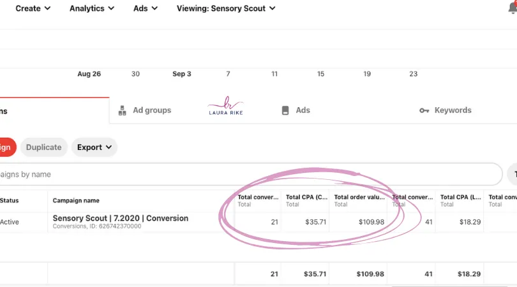Click the notification bell icon
The width and height of the screenshot is (517, 287).
tap(513, 8)
